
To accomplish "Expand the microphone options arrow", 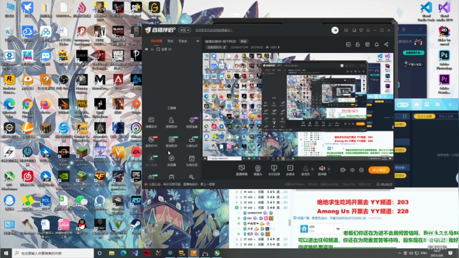I will (x=312, y=169).
